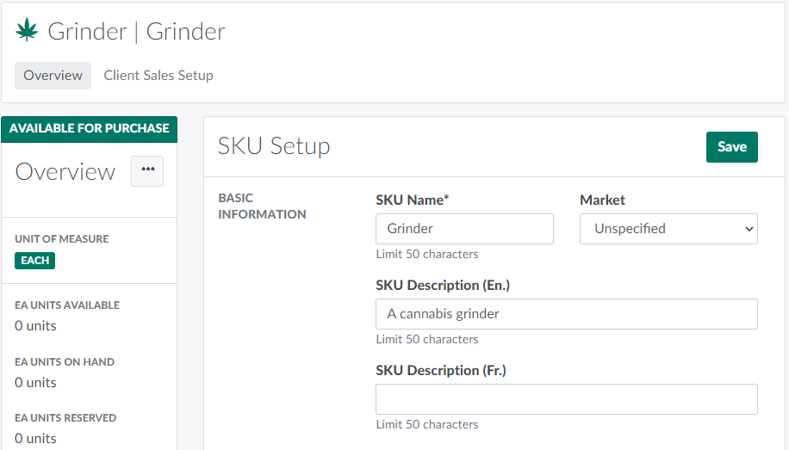This screenshot has width=789, height=450.
Task: Click the Basic Information section label
Action: [262, 207]
